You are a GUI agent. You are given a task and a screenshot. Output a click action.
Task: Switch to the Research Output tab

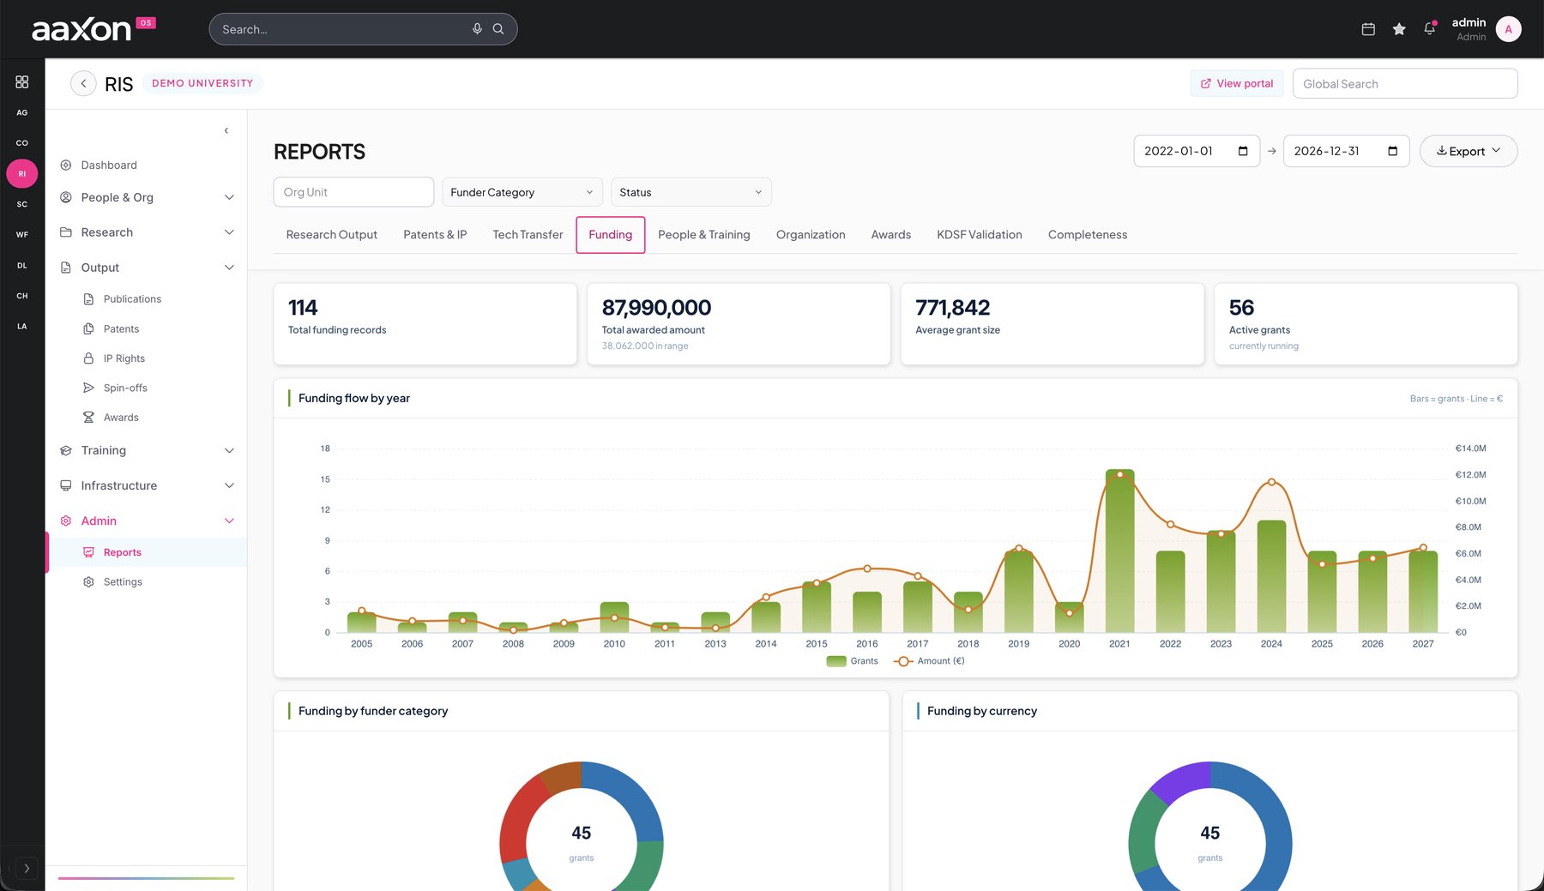332,235
